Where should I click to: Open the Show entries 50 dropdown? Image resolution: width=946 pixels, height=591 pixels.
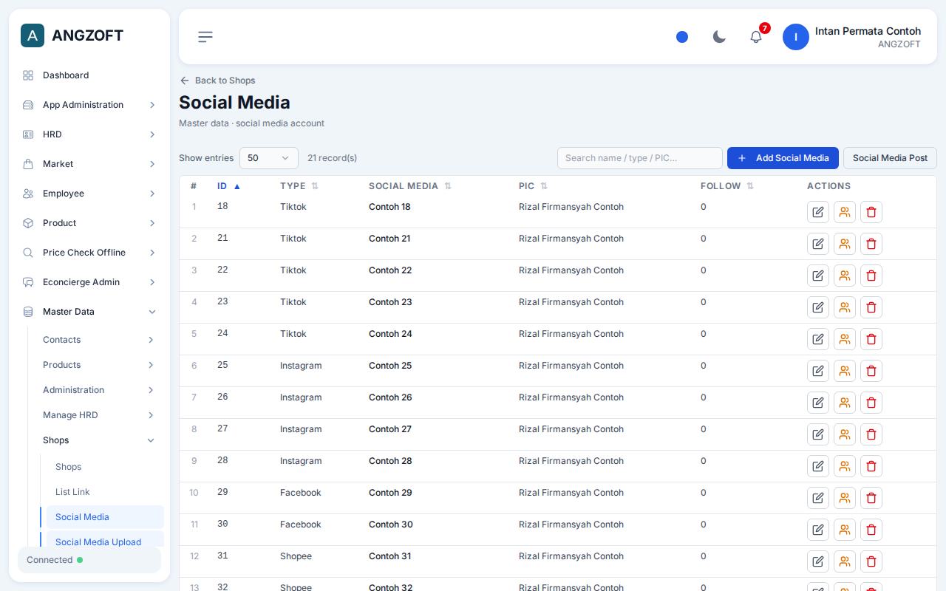point(269,158)
